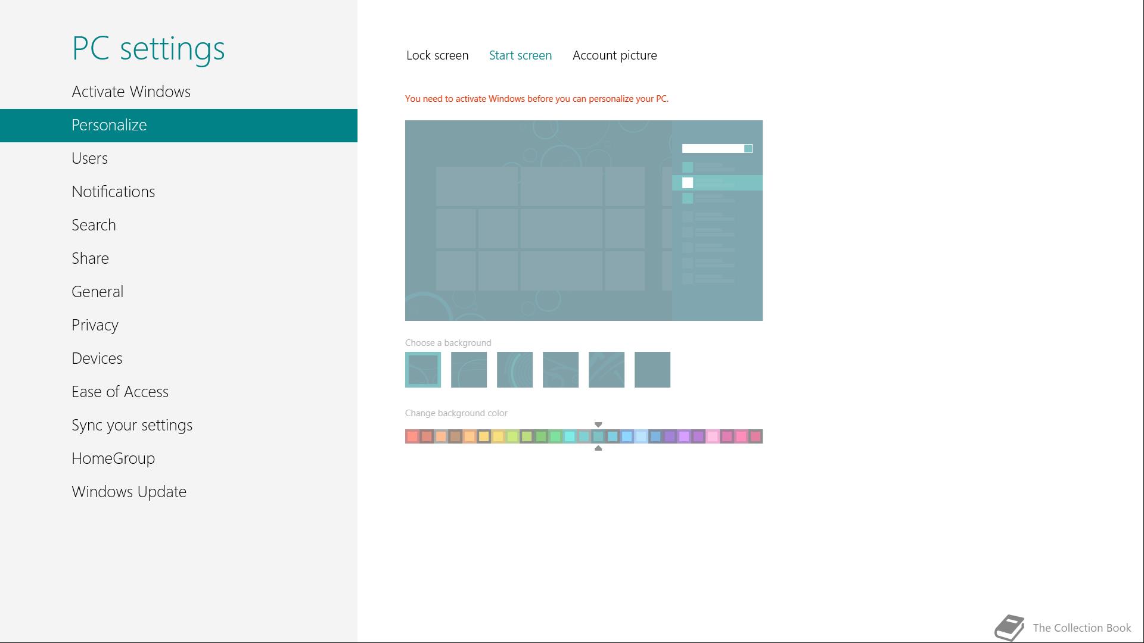Open Activate Windows settings
The image size is (1144, 643).
pyautogui.click(x=131, y=92)
